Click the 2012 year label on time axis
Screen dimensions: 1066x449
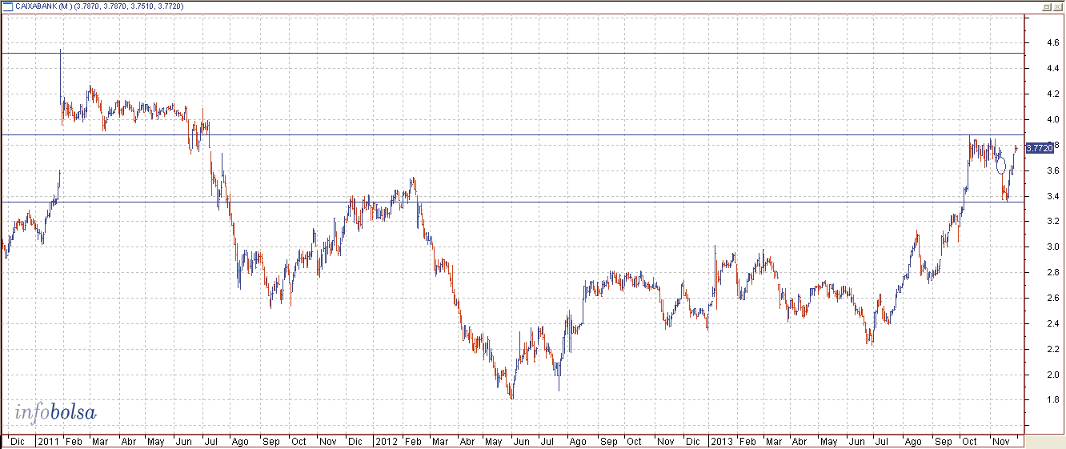point(387,441)
